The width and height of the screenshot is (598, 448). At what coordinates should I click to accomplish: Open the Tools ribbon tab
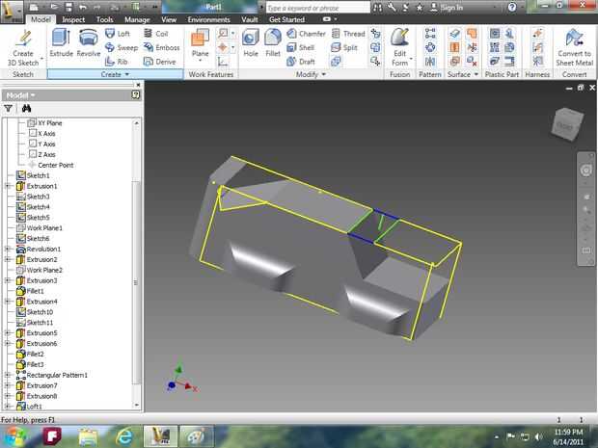coord(104,19)
